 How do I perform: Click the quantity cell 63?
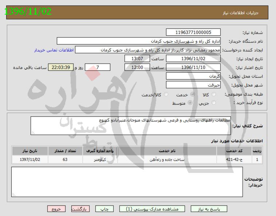pos(65,159)
